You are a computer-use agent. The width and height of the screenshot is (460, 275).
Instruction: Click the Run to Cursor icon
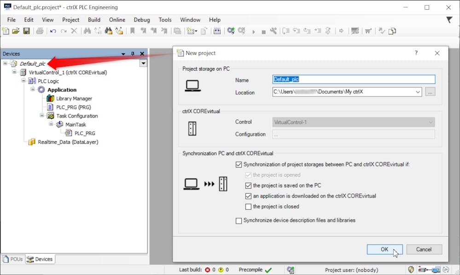tap(318, 31)
